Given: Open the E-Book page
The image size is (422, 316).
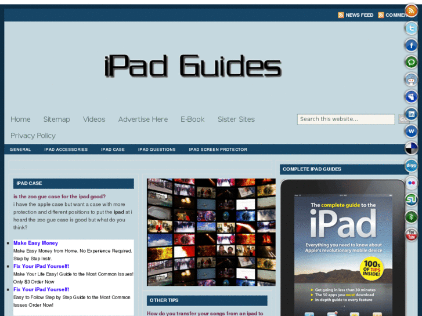Looking at the screenshot, I should (193, 119).
